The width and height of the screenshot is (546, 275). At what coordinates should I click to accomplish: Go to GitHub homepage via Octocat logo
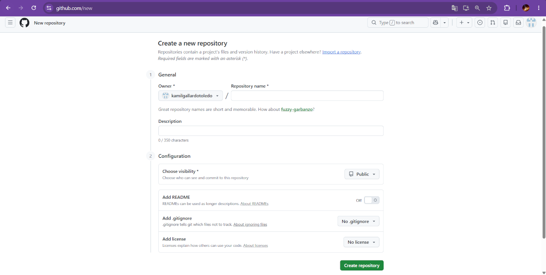[x=25, y=23]
